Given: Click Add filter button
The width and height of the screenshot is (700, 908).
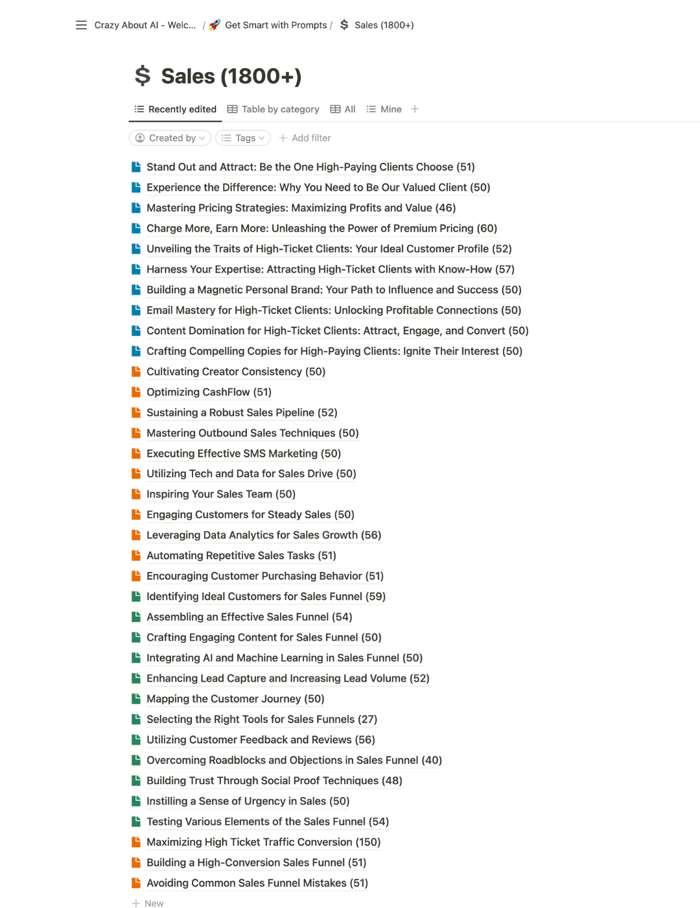Looking at the screenshot, I should pyautogui.click(x=305, y=138).
